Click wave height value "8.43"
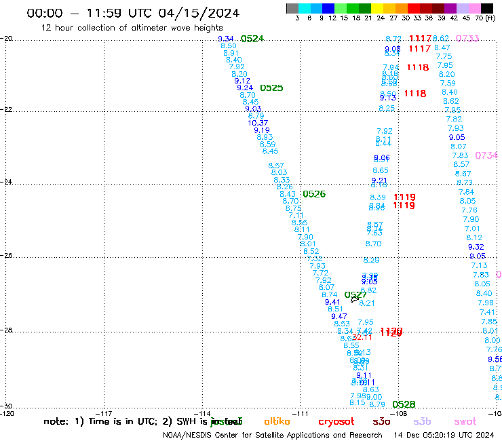The height and width of the screenshot is (441, 502). [288, 194]
